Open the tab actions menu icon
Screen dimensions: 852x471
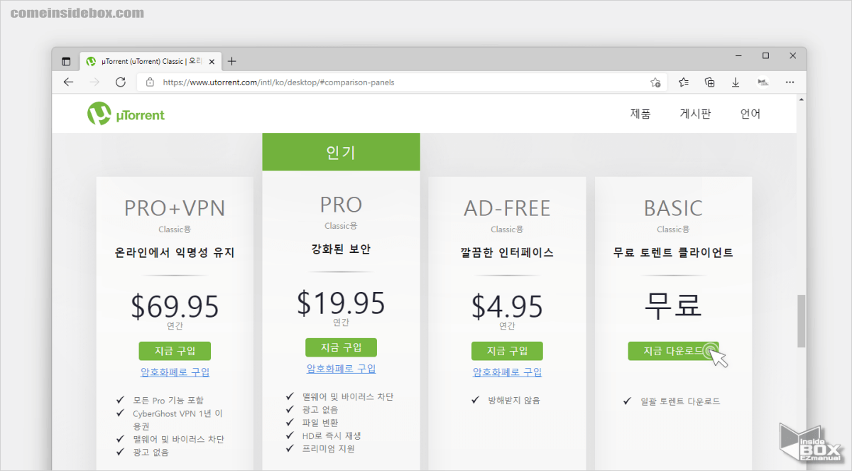point(66,61)
